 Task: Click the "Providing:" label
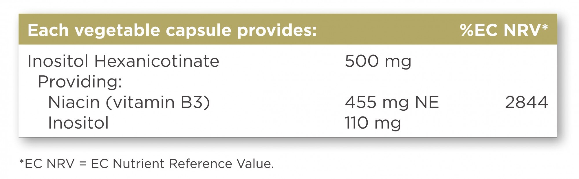tap(80, 82)
